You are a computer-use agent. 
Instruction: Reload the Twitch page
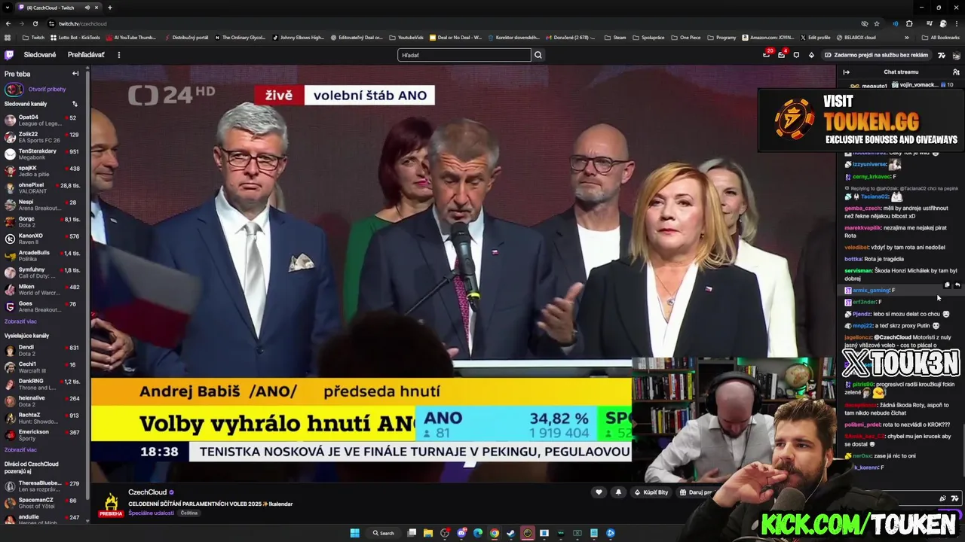35,23
